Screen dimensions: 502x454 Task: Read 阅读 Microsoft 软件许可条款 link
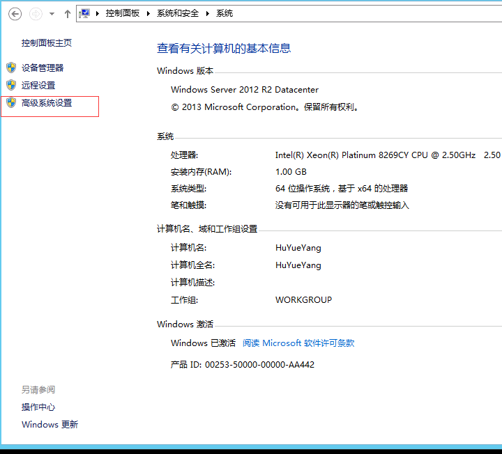[298, 343]
